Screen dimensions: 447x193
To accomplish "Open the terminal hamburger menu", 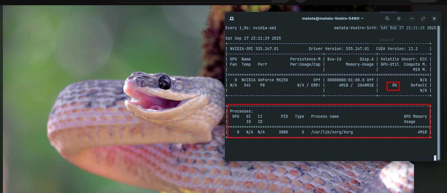I will coord(399,19).
